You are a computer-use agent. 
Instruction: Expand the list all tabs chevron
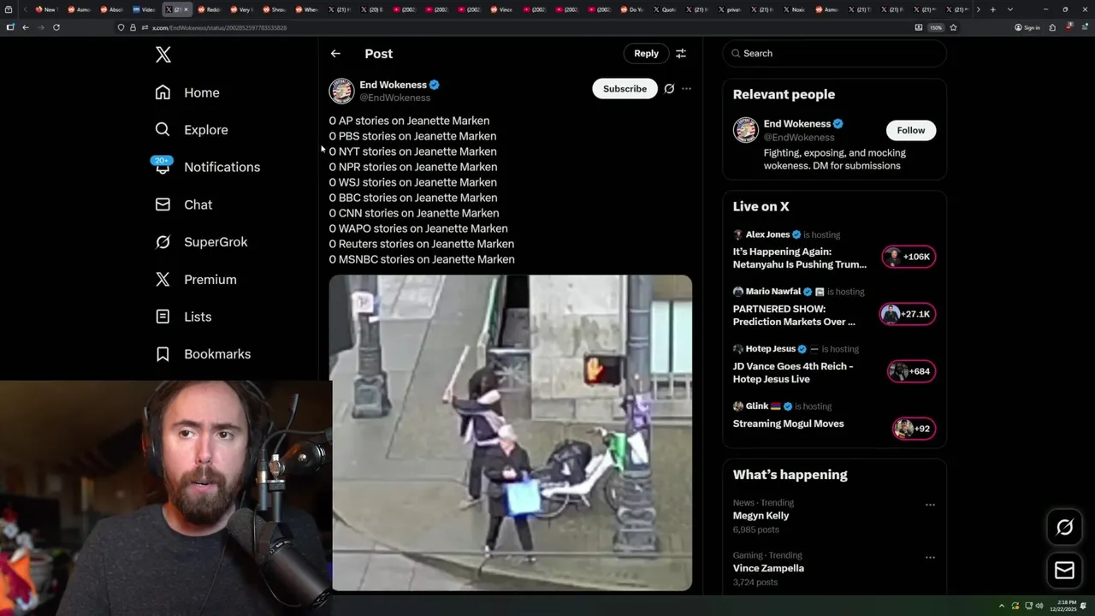coord(1009,9)
